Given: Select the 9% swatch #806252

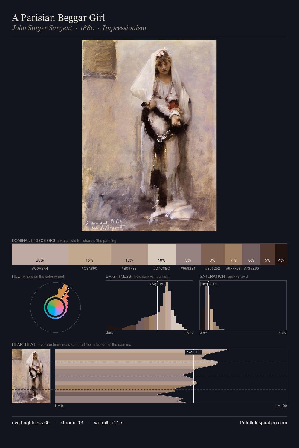Looking at the screenshot, I should (213, 254).
